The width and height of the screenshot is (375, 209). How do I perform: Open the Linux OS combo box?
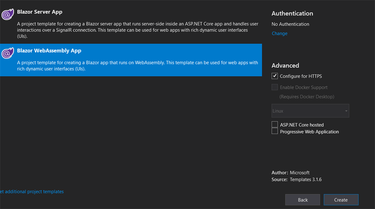pyautogui.click(x=310, y=111)
